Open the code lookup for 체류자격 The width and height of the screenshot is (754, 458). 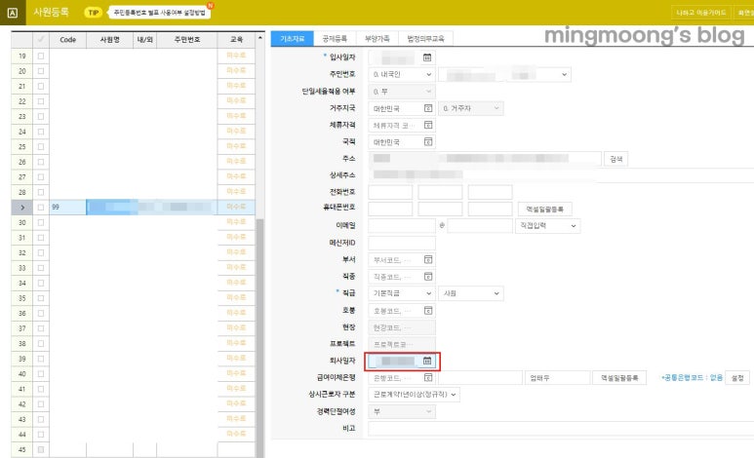click(428, 125)
